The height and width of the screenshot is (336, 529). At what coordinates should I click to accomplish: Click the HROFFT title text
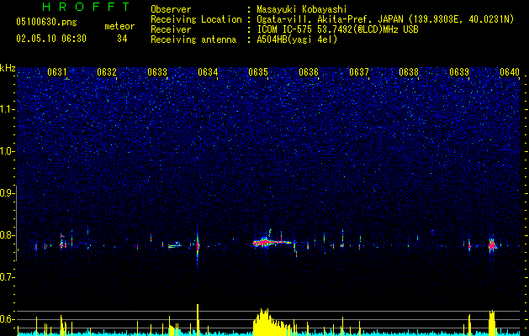pyautogui.click(x=87, y=7)
